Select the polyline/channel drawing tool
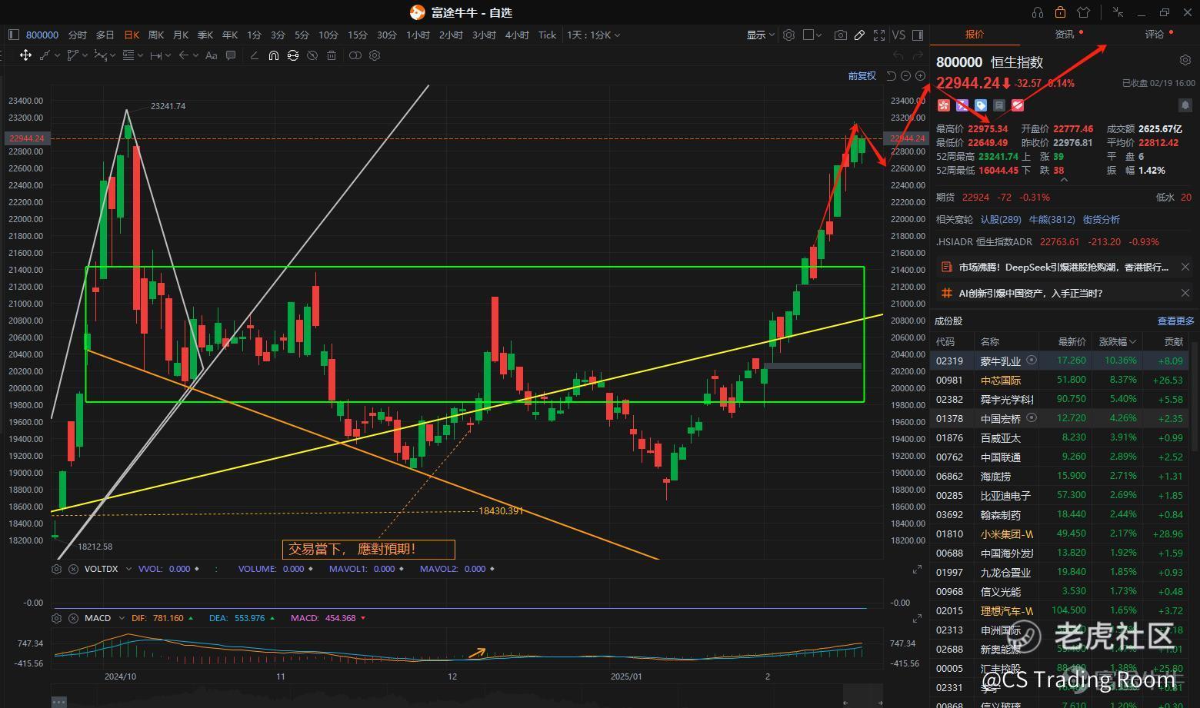 (72, 55)
